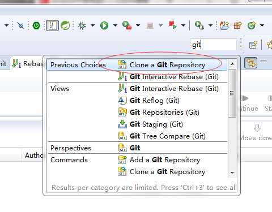272x212 pixels.
Task: Click the green Spring leaf icon
Action: click(65, 25)
